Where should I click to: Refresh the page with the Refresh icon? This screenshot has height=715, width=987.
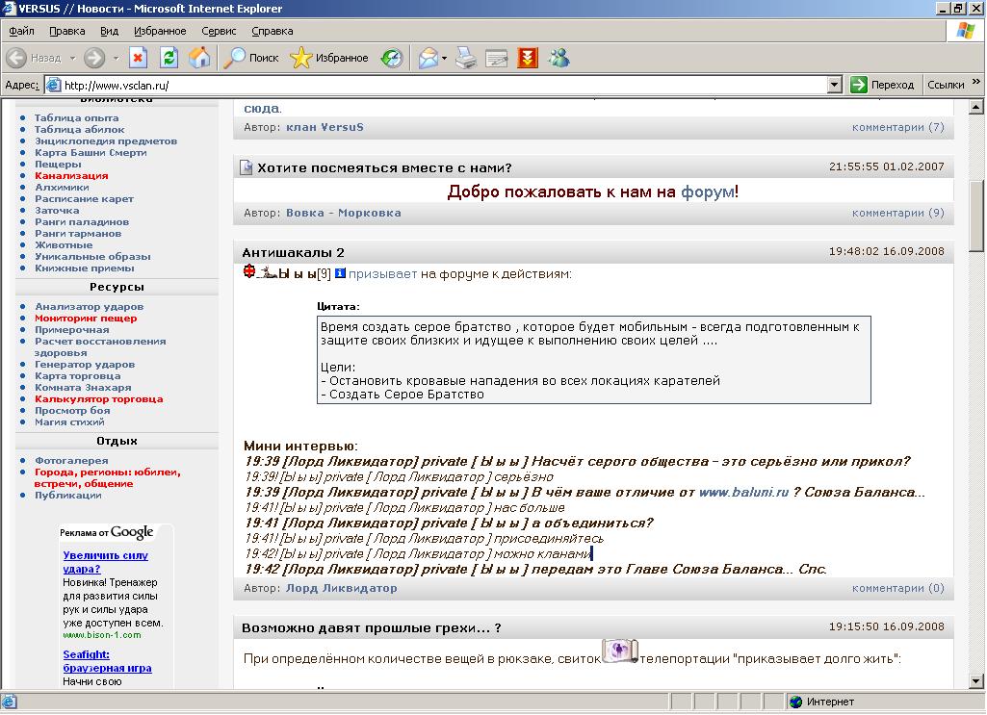[169, 58]
